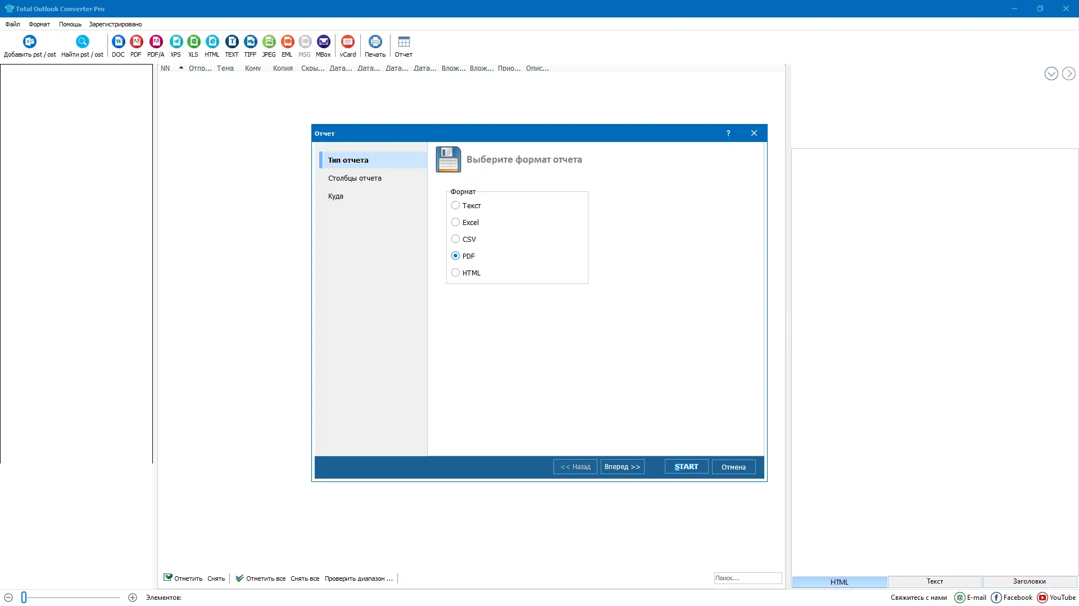This screenshot has height=606, width=1079.
Task: Select the DOC conversion icon
Action: (x=118, y=42)
